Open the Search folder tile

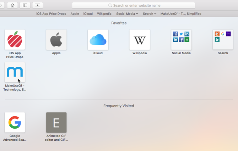tap(223, 40)
